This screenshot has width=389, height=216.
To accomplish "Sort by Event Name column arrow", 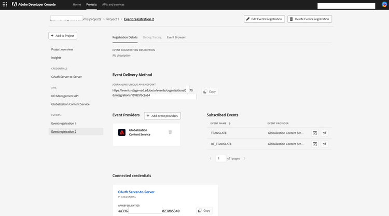I will tap(230, 124).
